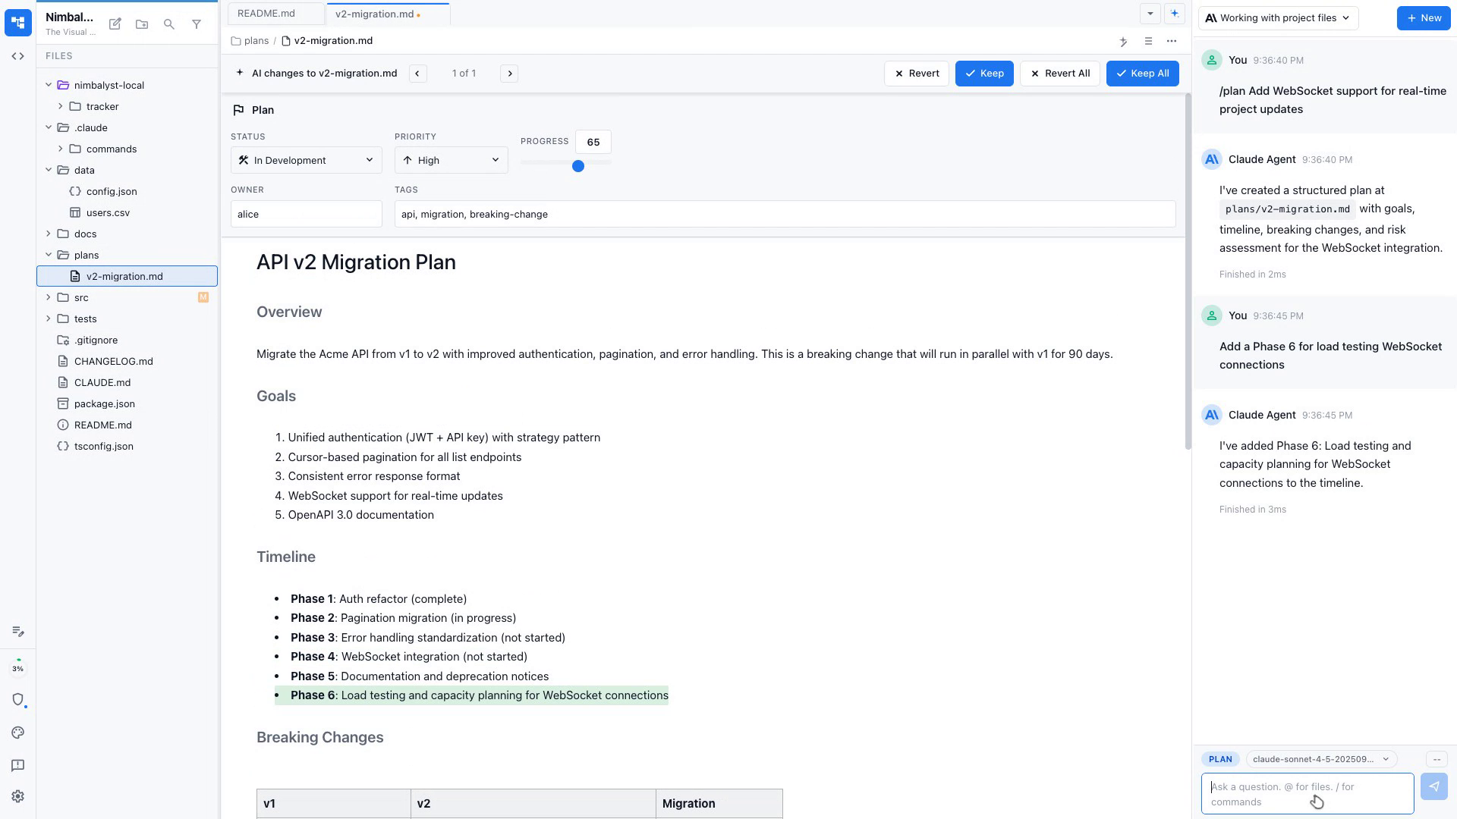The width and height of the screenshot is (1457, 819).
Task: Open the Status dropdown showing In Development
Action: pyautogui.click(x=306, y=160)
